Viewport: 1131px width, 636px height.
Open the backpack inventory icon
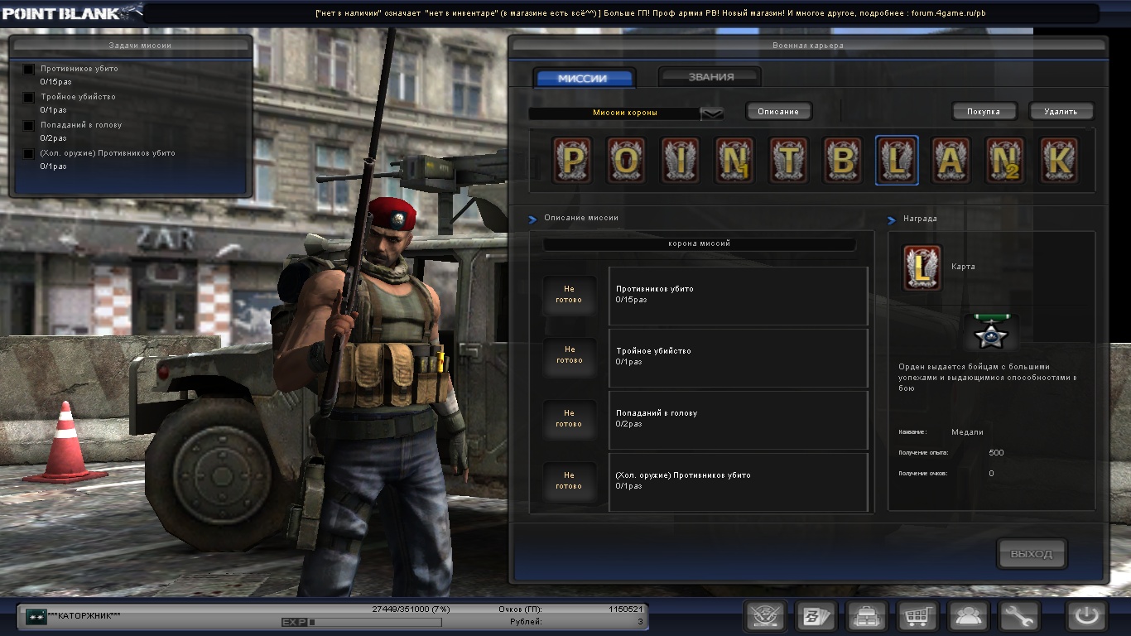867,617
